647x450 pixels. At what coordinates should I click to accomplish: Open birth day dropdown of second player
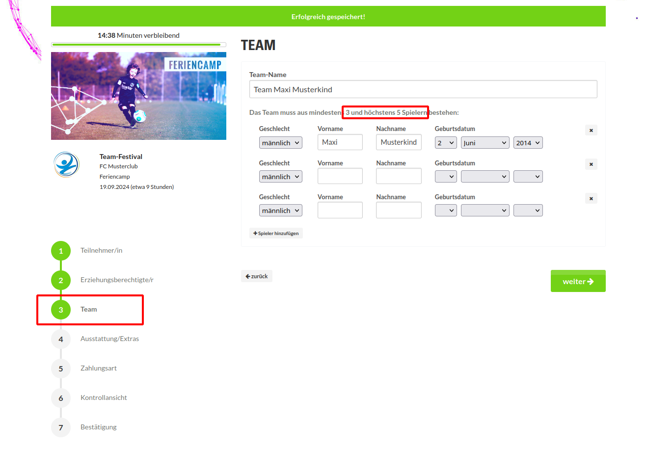tap(446, 177)
